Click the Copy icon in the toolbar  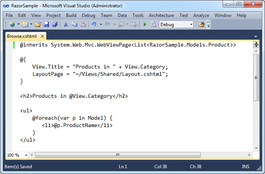pyautogui.click(x=74, y=24)
